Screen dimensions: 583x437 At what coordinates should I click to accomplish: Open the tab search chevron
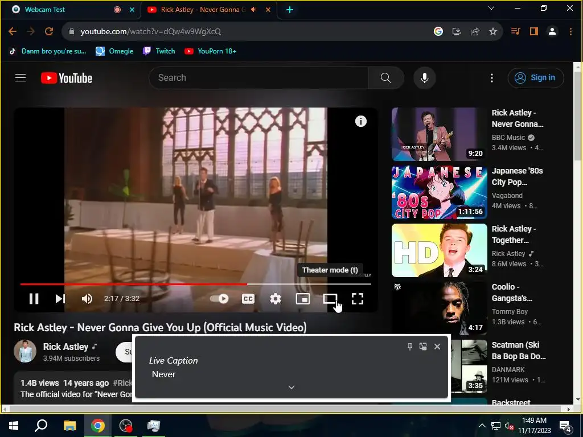pos(491,8)
